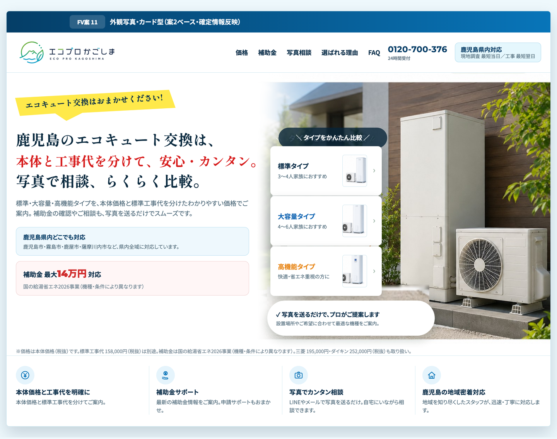Click the 快適・省エネ重視の方に subtitle
The image size is (557, 439).
[304, 277]
